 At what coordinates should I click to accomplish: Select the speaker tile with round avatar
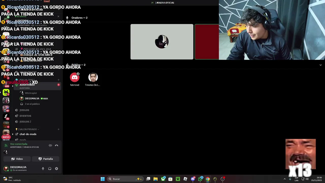point(162,42)
